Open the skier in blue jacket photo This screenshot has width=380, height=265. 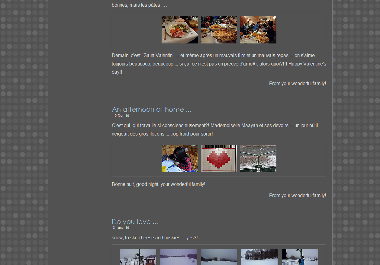300,257
